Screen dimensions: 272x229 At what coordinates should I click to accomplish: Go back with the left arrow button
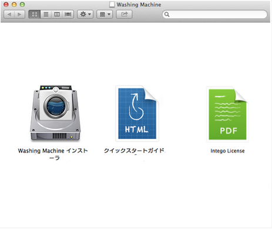click(9, 14)
